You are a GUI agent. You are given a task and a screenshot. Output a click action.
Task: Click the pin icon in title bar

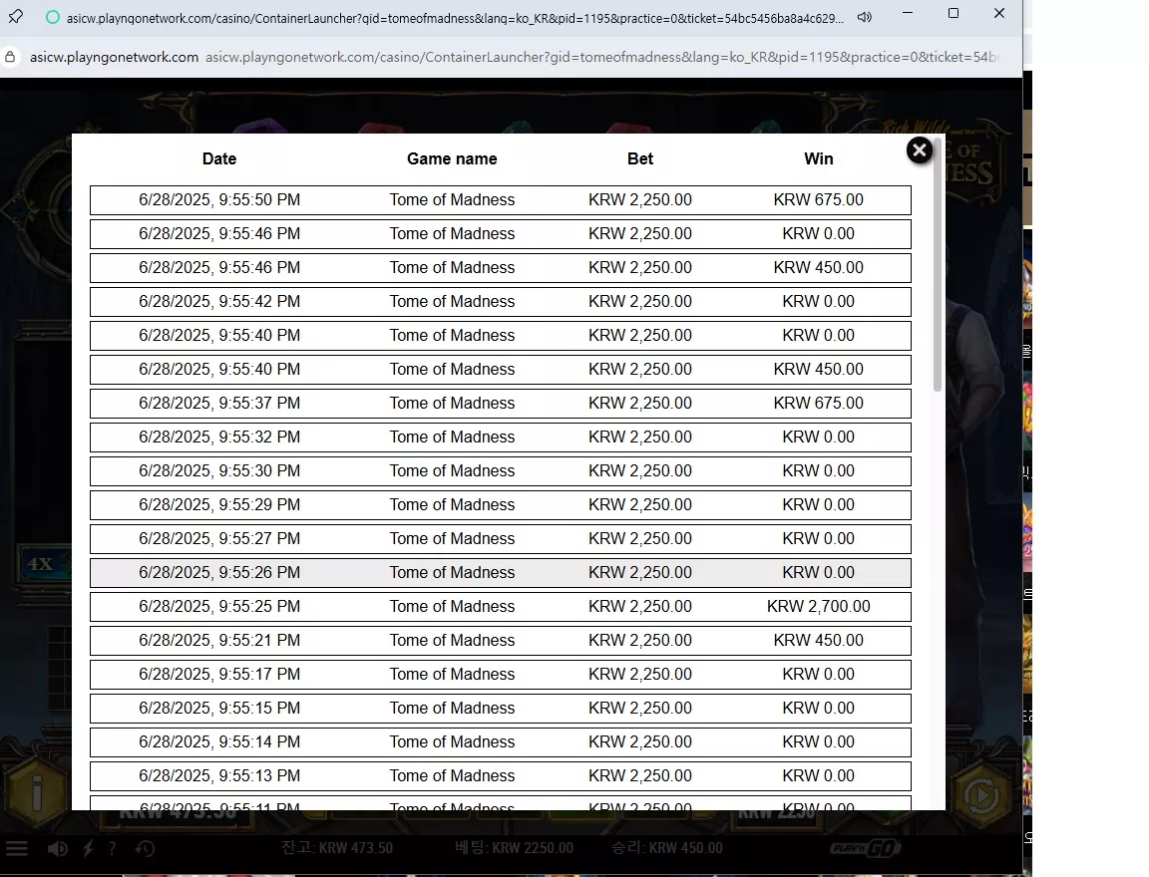coord(15,16)
